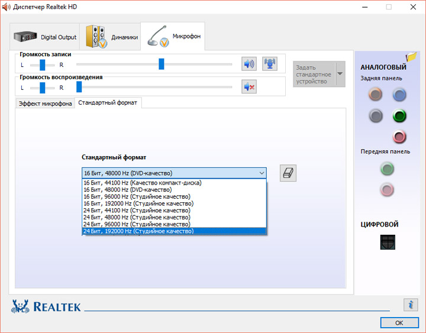
Task: Choose 24 Бит, 48000 Hz option
Action: point(174,217)
